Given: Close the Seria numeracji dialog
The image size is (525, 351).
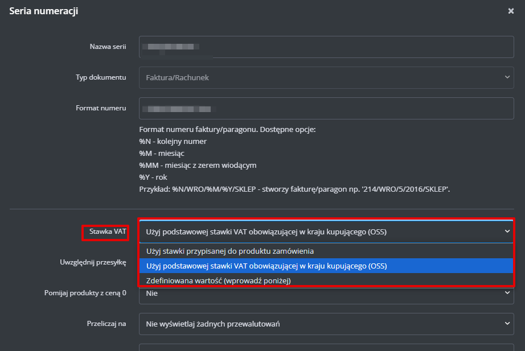Looking at the screenshot, I should (511, 11).
